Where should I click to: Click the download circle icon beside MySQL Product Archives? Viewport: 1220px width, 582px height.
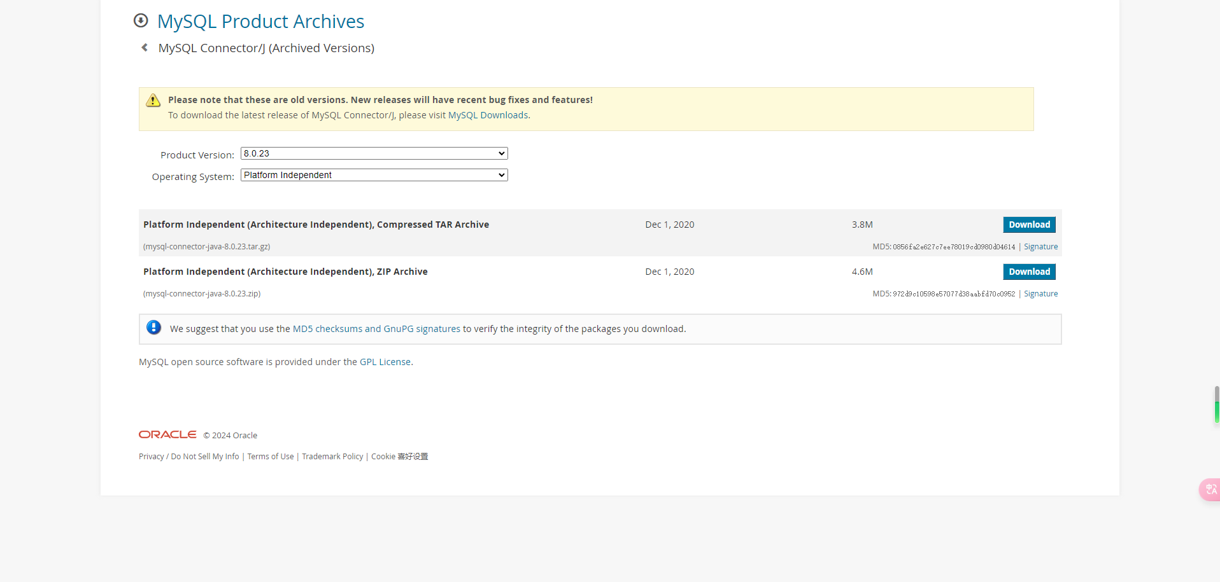141,20
